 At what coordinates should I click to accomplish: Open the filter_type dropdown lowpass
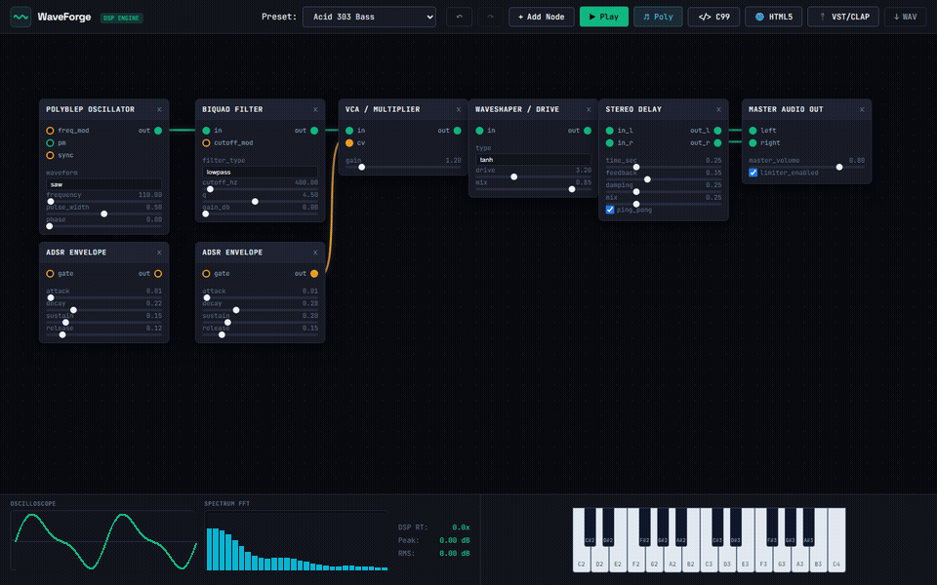point(260,172)
